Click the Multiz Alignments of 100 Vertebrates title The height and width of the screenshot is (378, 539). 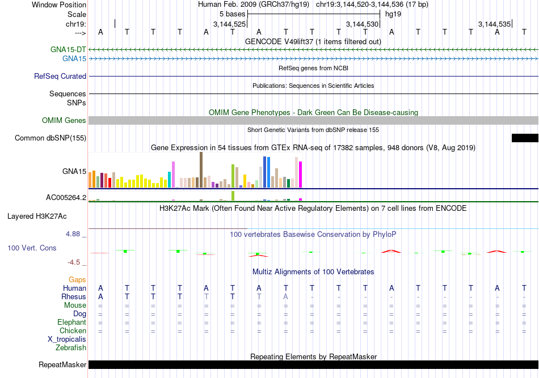click(313, 272)
